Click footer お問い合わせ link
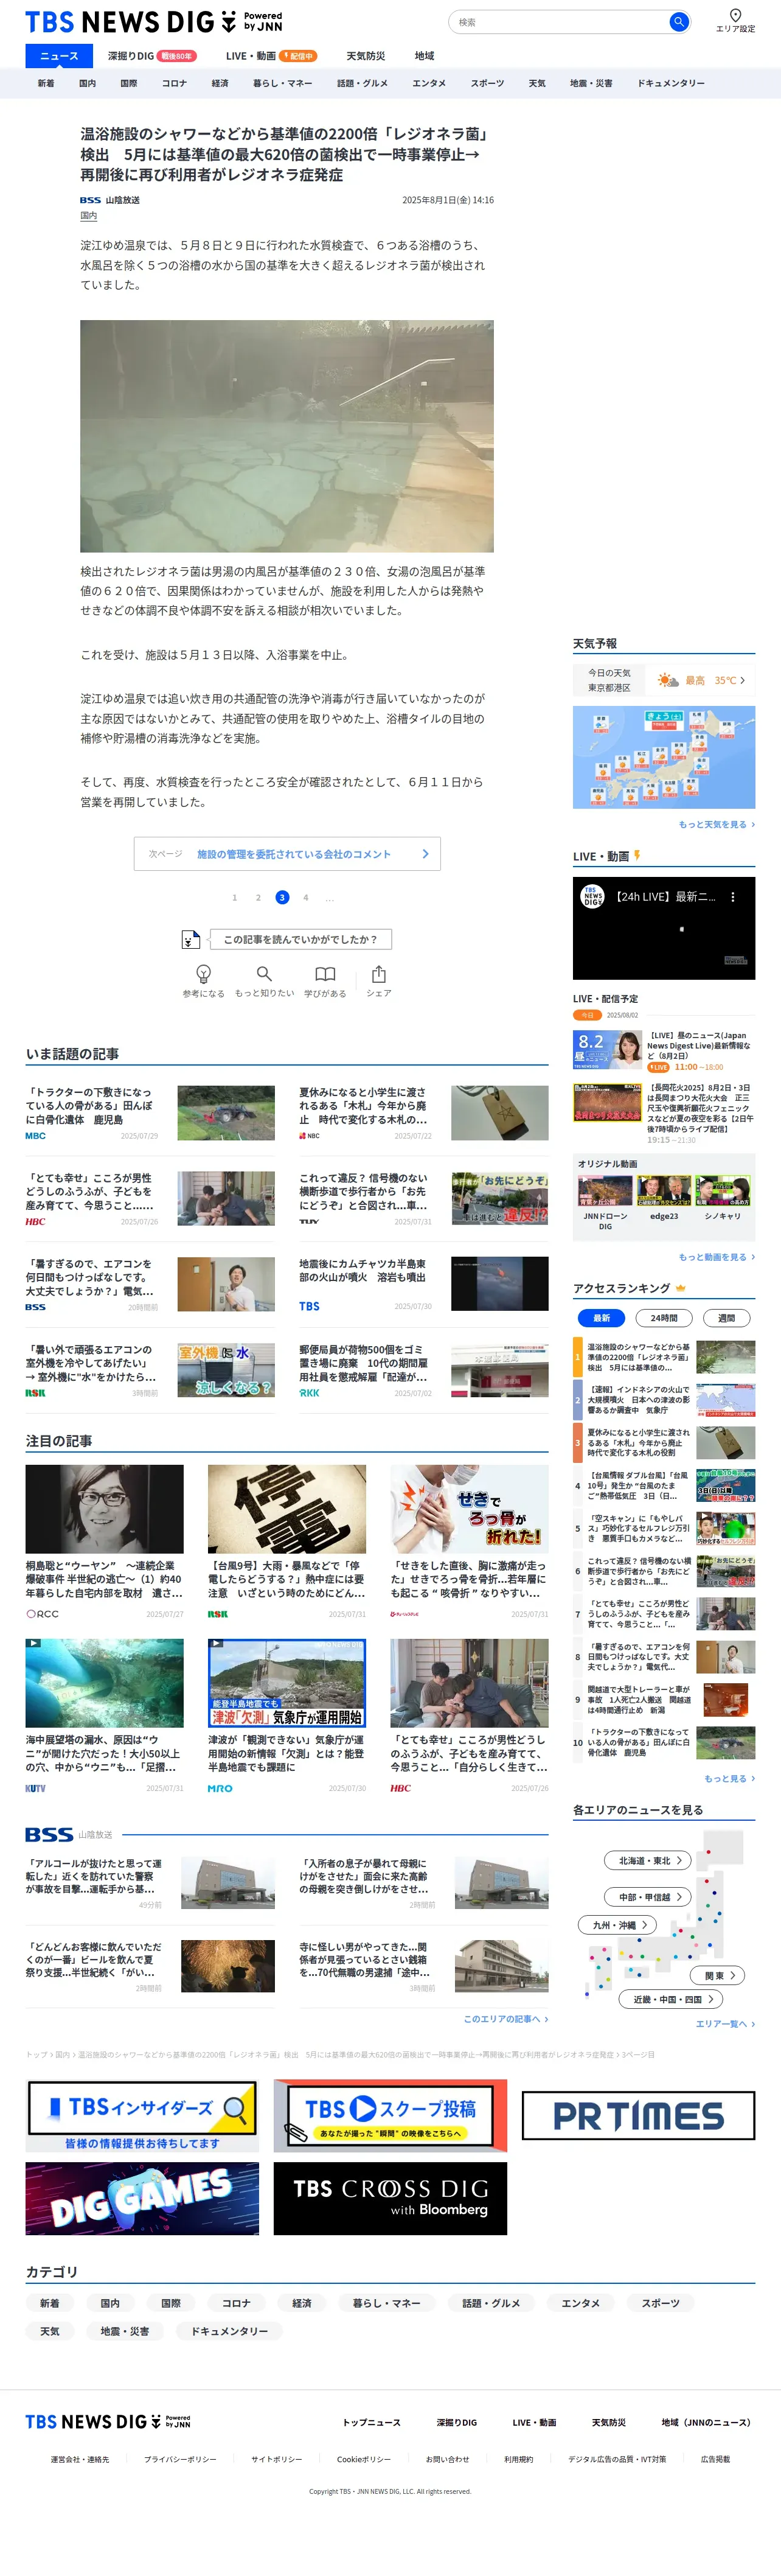The width and height of the screenshot is (781, 2576). [x=447, y=2458]
